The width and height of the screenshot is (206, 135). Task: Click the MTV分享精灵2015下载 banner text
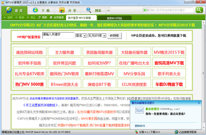[176, 25]
